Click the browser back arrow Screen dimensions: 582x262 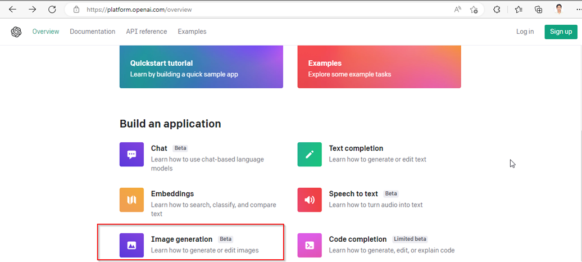[x=12, y=10]
